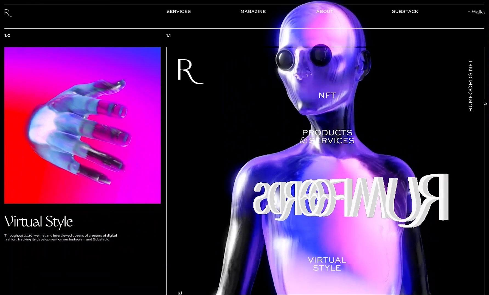Open the Services menu item
This screenshot has width=489, height=295.
pos(179,12)
